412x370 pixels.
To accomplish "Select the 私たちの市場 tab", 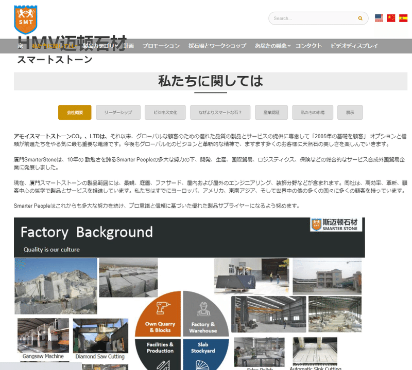I will [313, 113].
